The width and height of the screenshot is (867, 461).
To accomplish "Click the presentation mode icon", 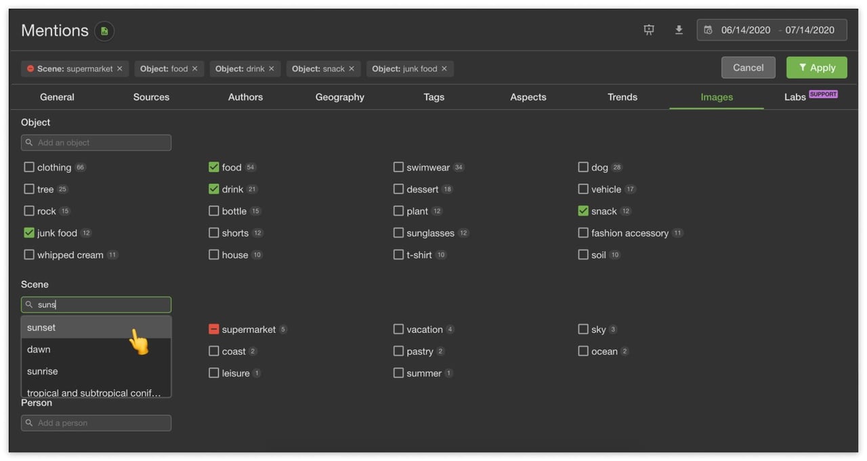I will pyautogui.click(x=649, y=30).
